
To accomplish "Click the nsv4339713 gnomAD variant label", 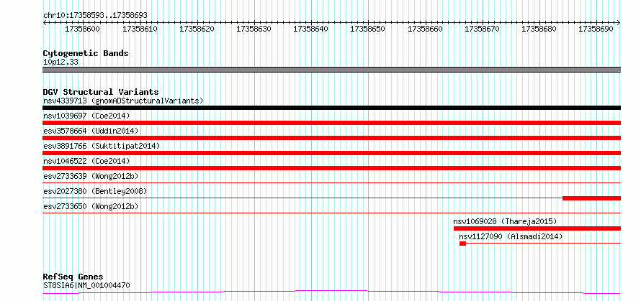I will point(123,101).
